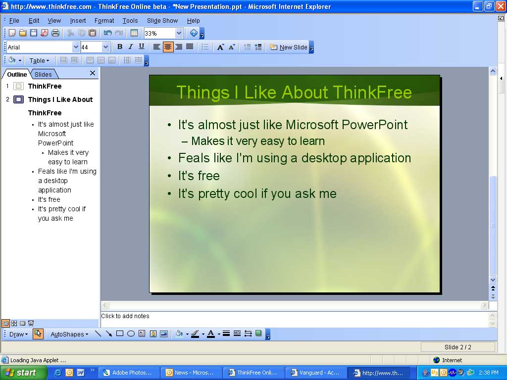Select the Rectangle drawing tool
The image size is (507, 380).
point(120,333)
